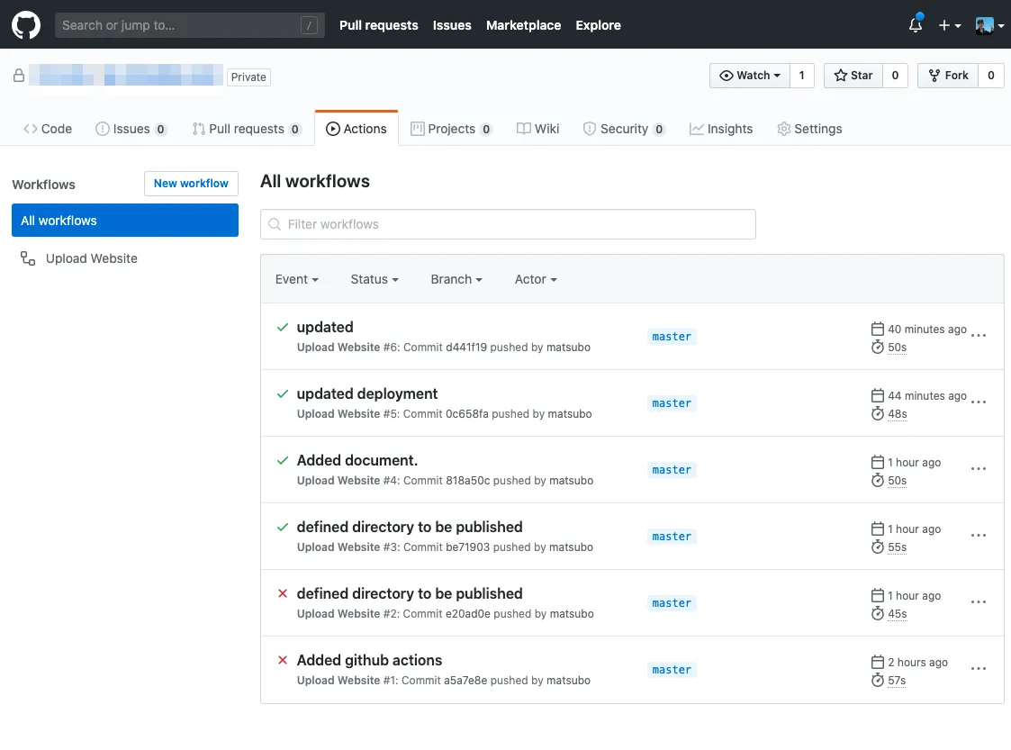Screen dimensions: 1011x750
Task: Fork this repository
Action: point(947,76)
